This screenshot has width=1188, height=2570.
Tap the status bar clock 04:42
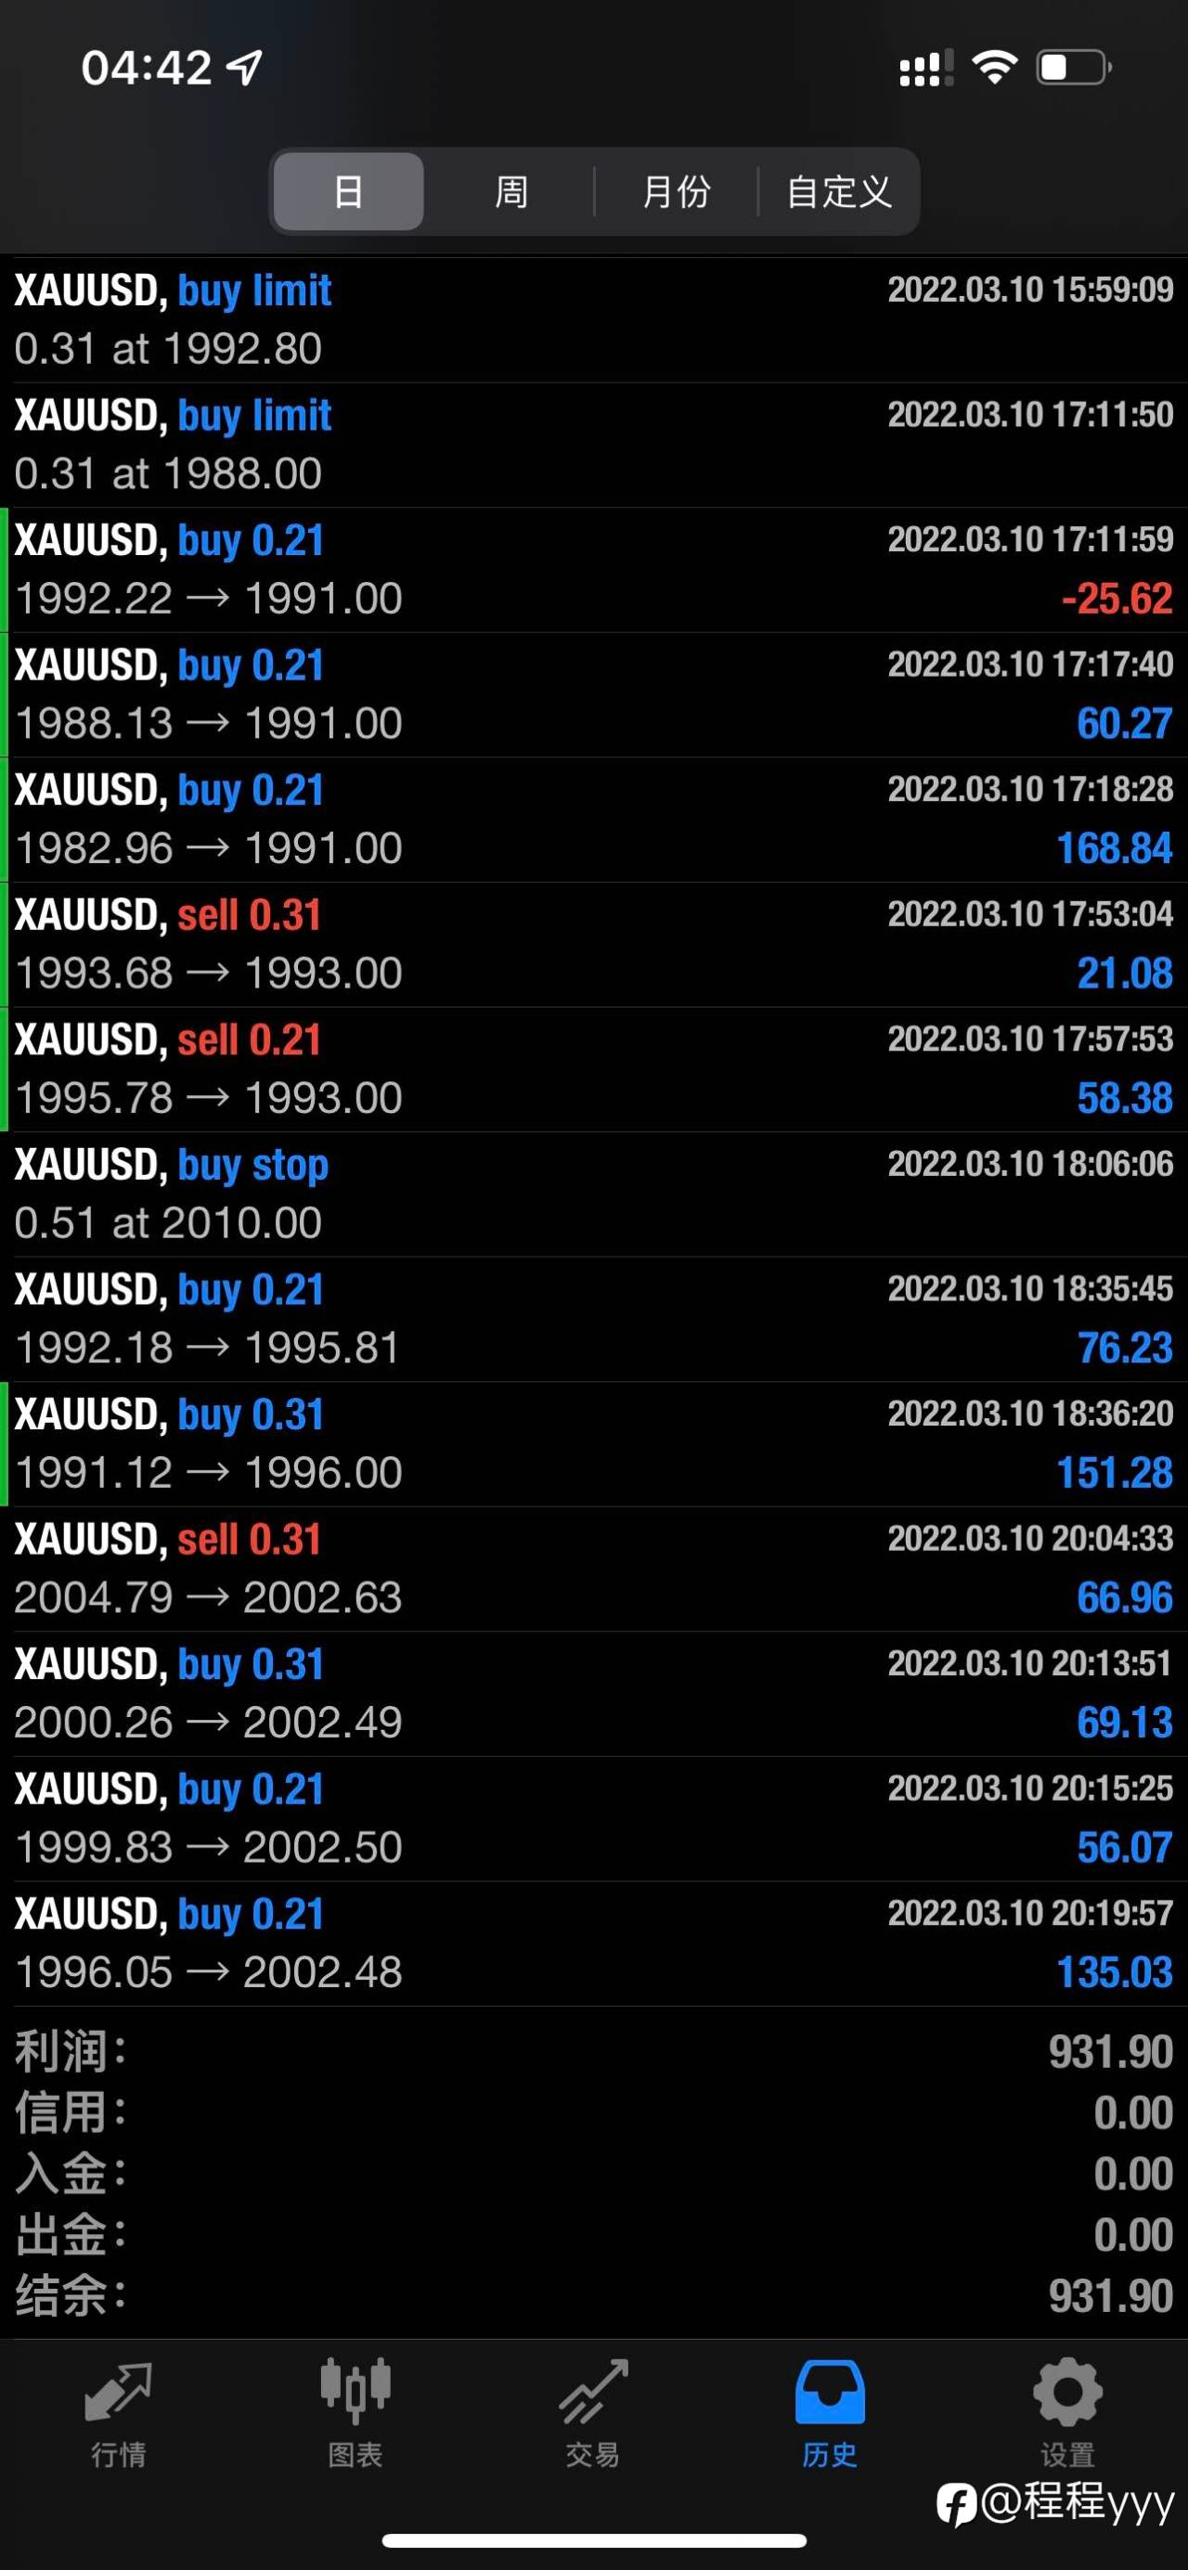(x=147, y=68)
